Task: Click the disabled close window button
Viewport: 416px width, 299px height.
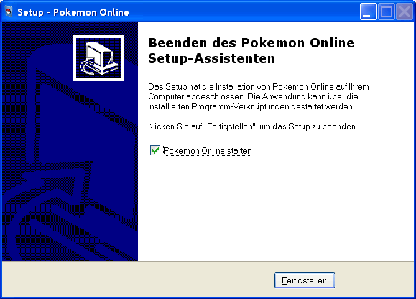Action: coord(404,12)
